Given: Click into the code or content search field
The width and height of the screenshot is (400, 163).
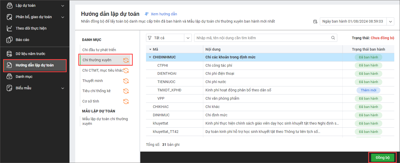Looking at the screenshot, I should 262,38.
